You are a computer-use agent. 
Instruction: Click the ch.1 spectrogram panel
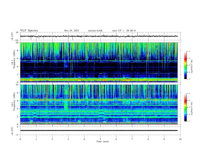[x=99, y=62]
